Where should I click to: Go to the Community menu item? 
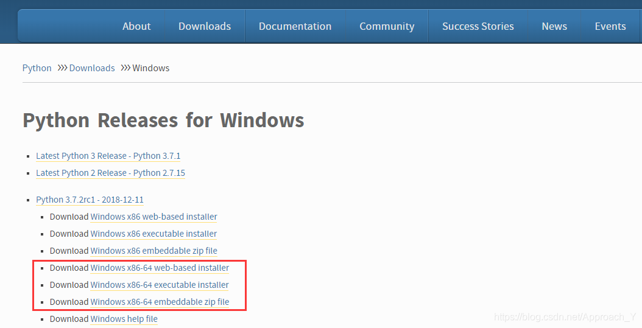click(x=387, y=26)
